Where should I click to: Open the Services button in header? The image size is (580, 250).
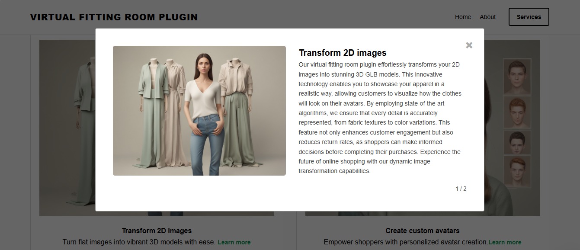tap(529, 17)
